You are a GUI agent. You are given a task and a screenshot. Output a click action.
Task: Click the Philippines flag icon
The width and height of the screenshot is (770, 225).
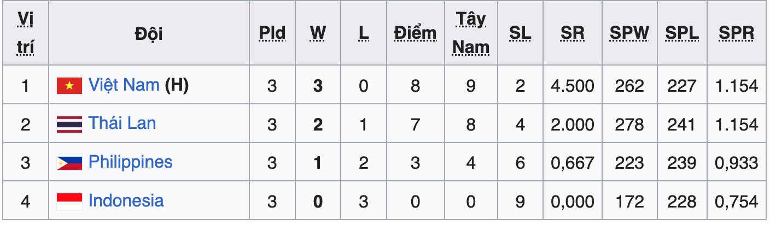(69, 163)
